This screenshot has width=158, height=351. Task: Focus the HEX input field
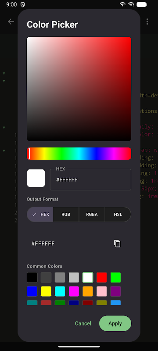pyautogui.click(x=90, y=179)
